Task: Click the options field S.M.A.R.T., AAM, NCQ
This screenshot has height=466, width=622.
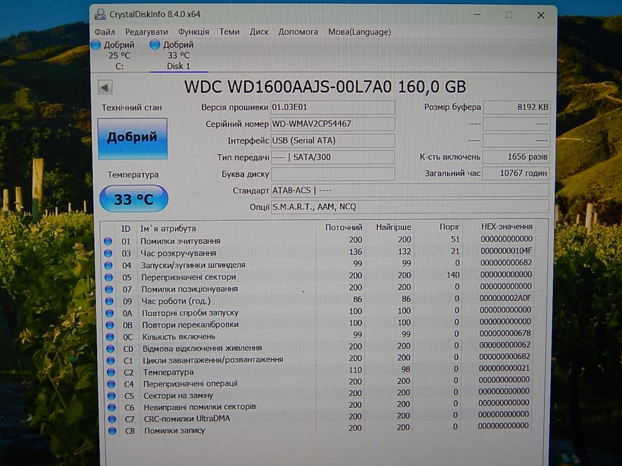Action: pyautogui.click(x=410, y=206)
